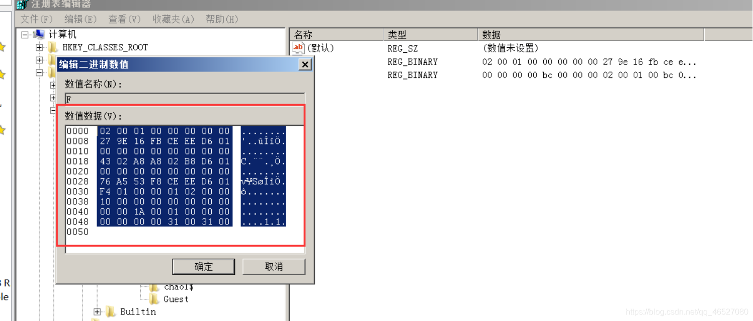
Task: Expand the Builtin folder node
Action: pos(97,312)
